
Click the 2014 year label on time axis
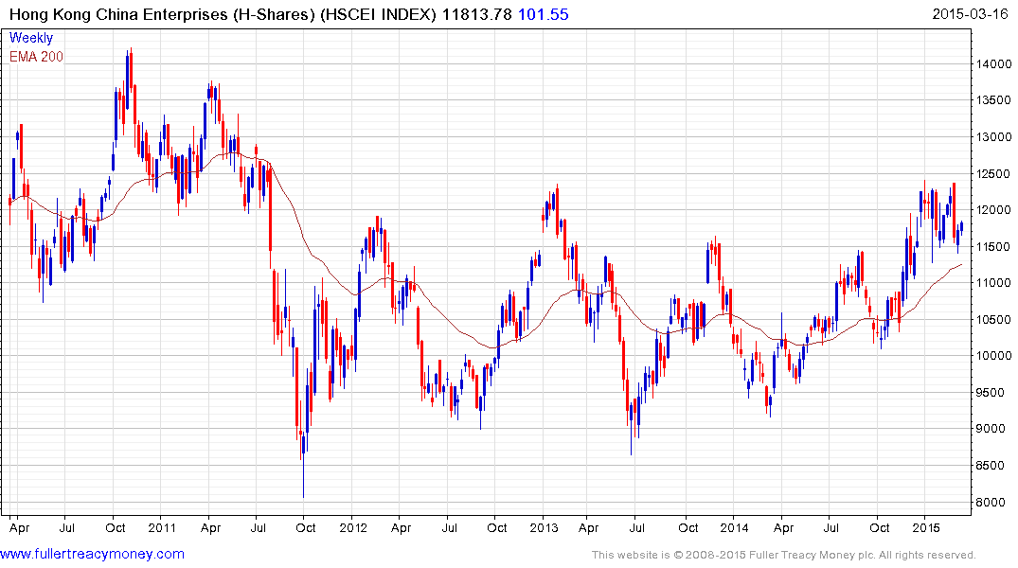[734, 527]
